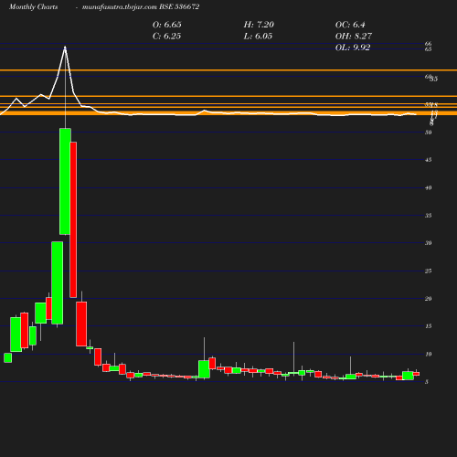This screenshot has width=457, height=457.
Task: Click the tallest green candle near 50
Action: [65, 181]
